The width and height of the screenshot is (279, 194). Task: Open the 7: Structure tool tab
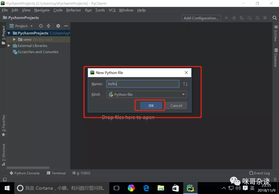pyautogui.click(x=3, y=155)
